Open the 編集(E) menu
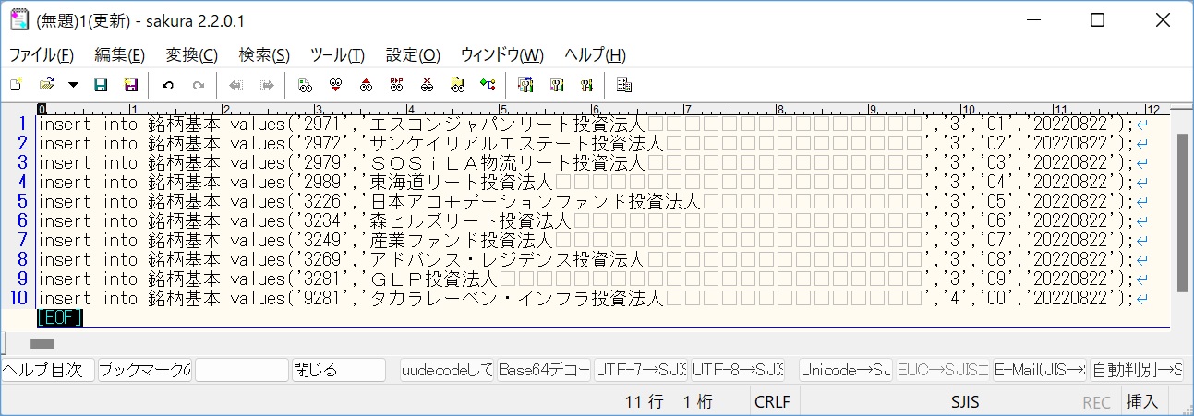 click(x=119, y=54)
